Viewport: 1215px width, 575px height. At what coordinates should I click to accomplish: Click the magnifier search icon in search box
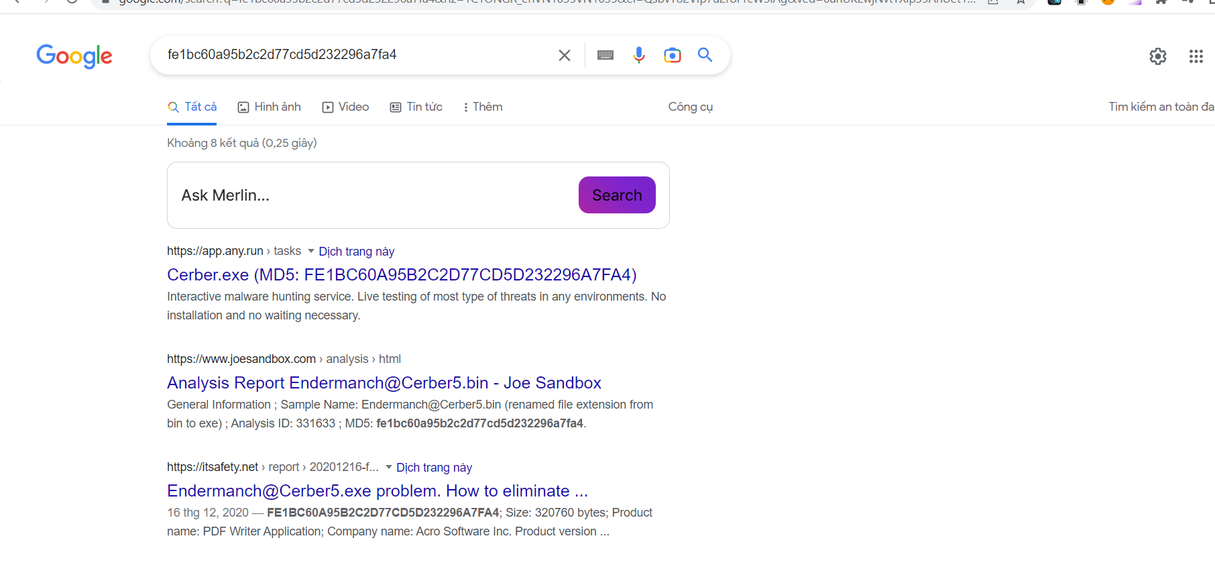pyautogui.click(x=705, y=54)
